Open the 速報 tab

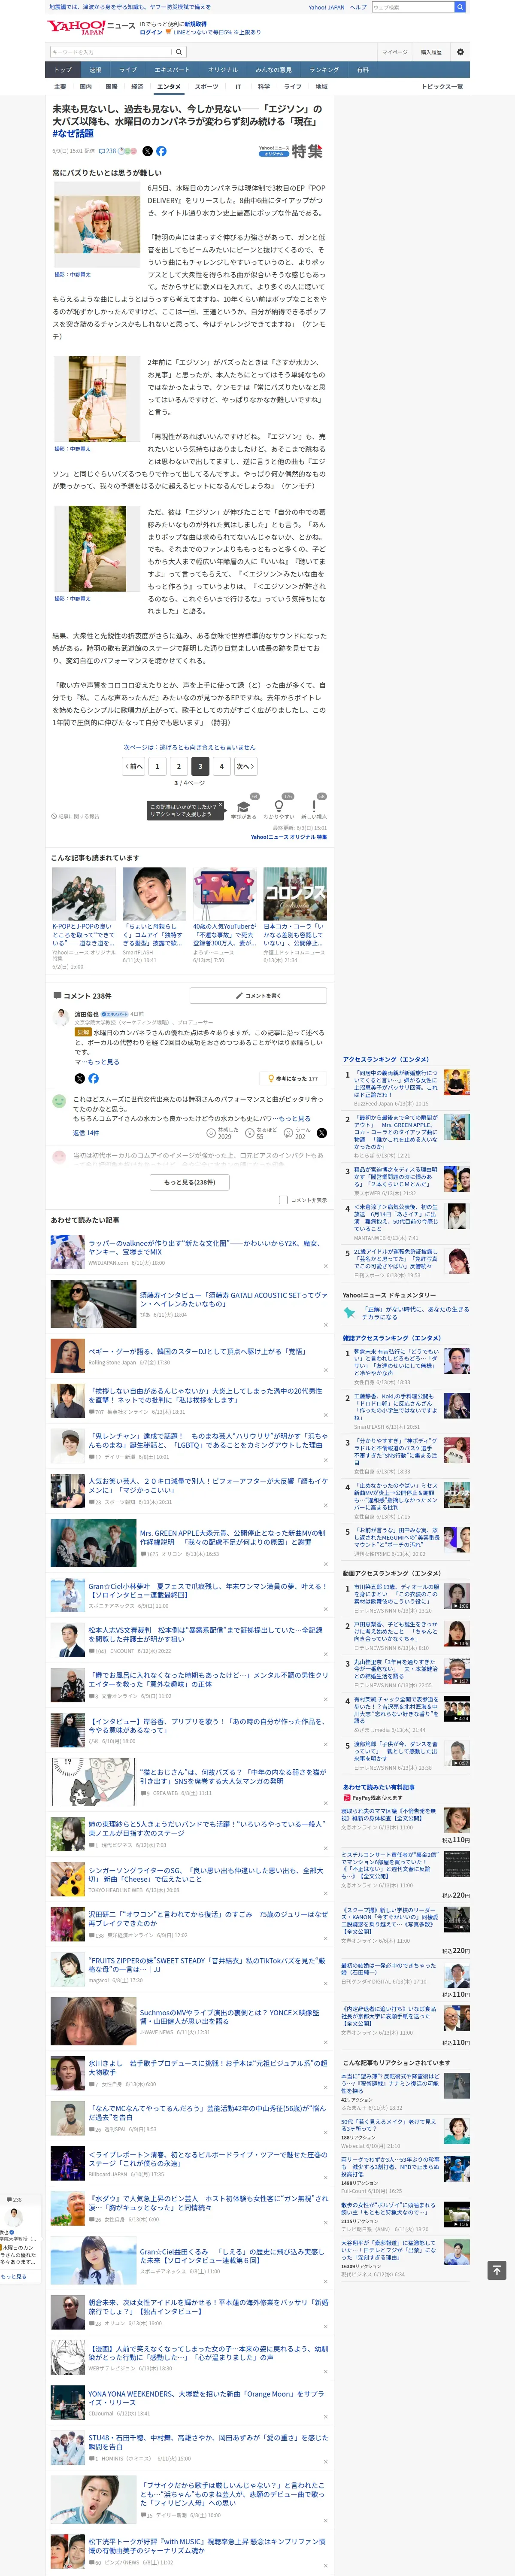[x=95, y=70]
